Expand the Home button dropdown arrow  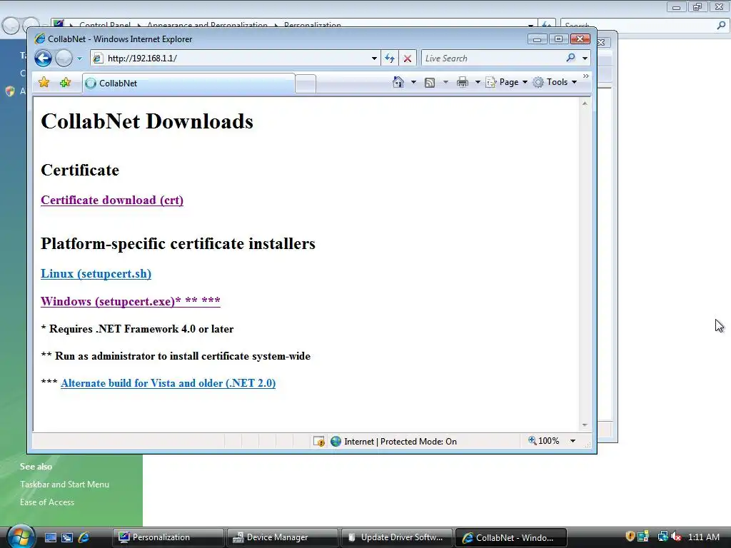(413, 82)
